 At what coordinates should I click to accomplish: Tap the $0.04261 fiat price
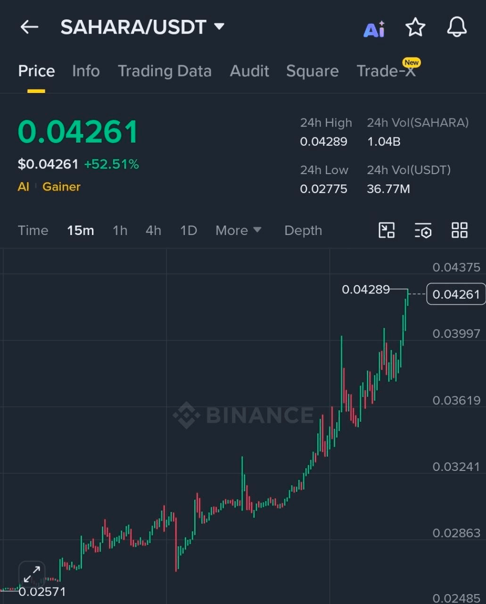point(48,164)
